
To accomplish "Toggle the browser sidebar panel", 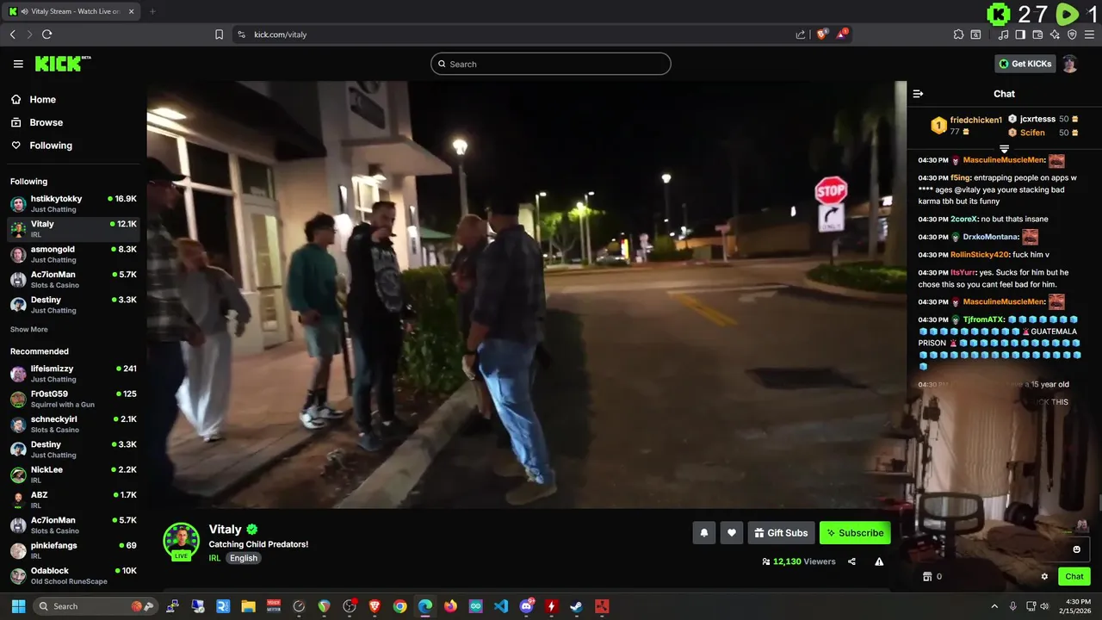I will click(x=1020, y=34).
